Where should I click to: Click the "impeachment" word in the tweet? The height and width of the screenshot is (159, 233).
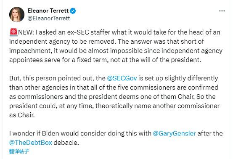pos(30,51)
